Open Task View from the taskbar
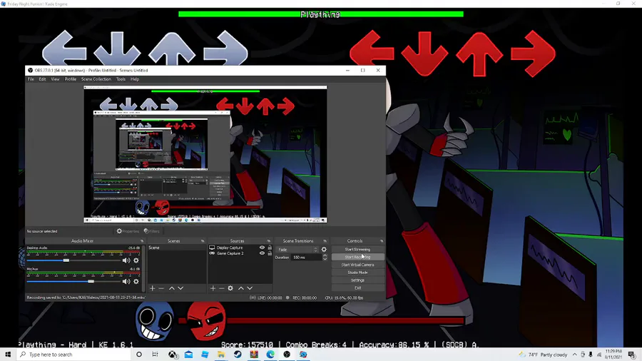 pyautogui.click(x=155, y=355)
